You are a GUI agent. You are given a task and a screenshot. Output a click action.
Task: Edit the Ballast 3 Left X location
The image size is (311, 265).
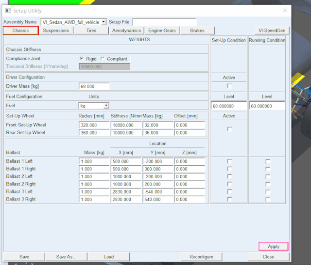coord(126,192)
